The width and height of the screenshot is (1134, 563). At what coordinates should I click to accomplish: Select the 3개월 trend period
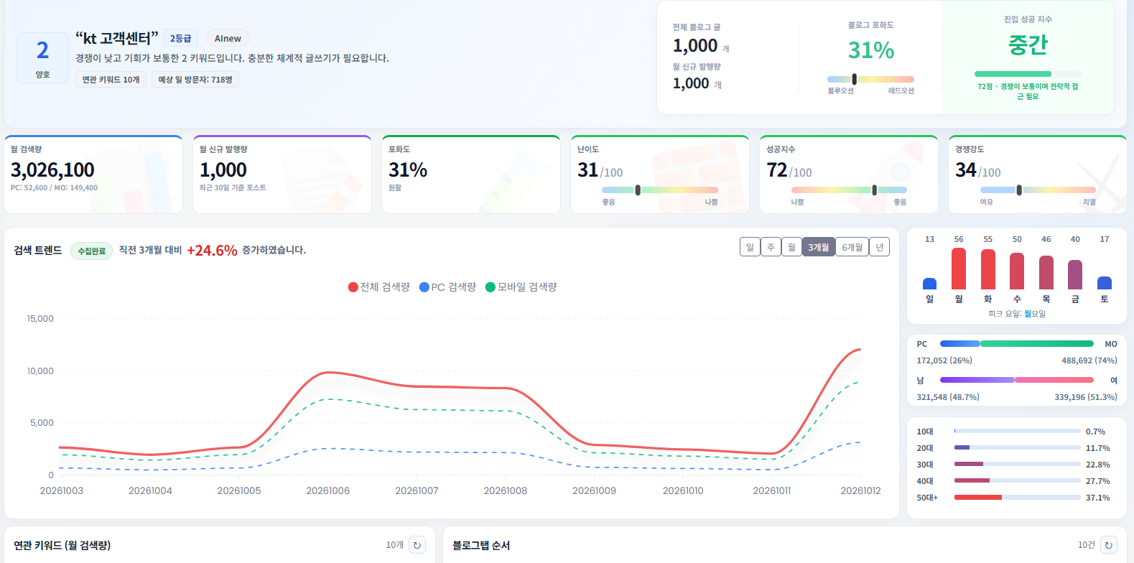click(x=818, y=247)
